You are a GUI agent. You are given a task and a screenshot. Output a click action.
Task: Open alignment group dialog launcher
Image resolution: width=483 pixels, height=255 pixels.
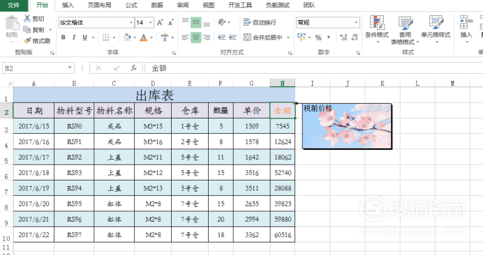tap(290, 53)
